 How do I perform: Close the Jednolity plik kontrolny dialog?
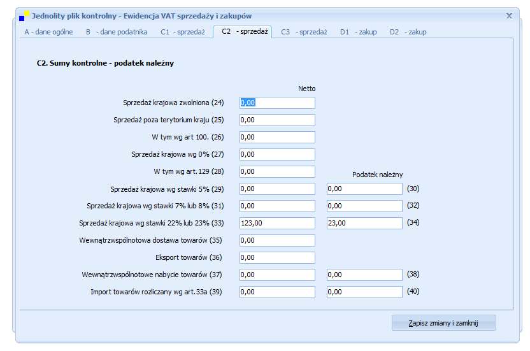(509, 16)
